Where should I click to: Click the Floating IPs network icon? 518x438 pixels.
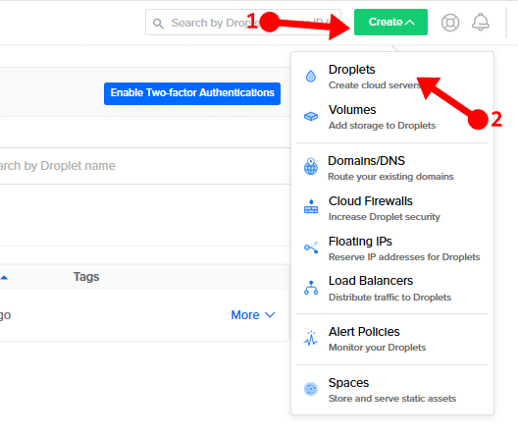[311, 247]
